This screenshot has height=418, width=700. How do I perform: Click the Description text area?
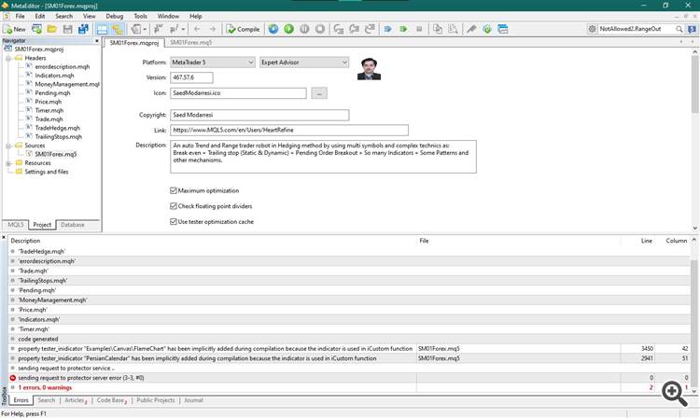click(323, 157)
